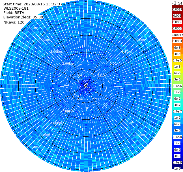Select the 6e-9 colorbar label
183x172 pixels.
pos(177,150)
